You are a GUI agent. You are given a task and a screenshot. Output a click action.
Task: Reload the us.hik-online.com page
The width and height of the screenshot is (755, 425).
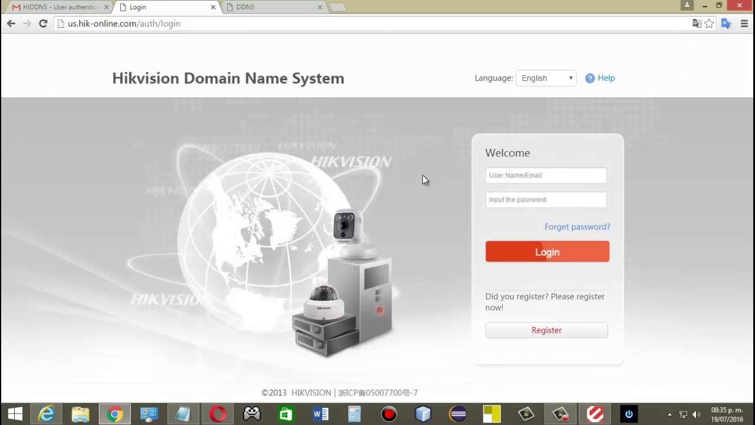(x=43, y=24)
